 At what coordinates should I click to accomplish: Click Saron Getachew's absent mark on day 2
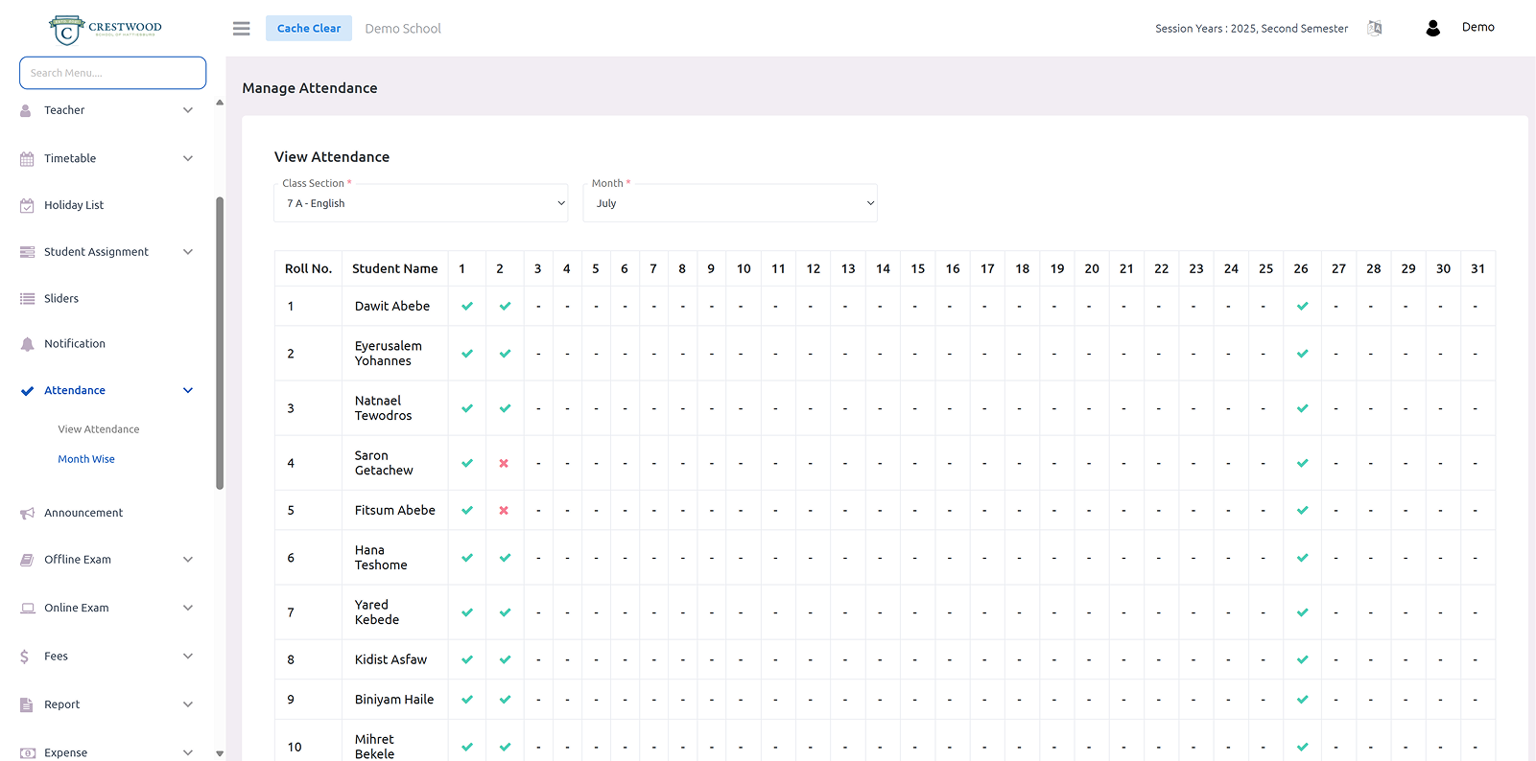(504, 464)
